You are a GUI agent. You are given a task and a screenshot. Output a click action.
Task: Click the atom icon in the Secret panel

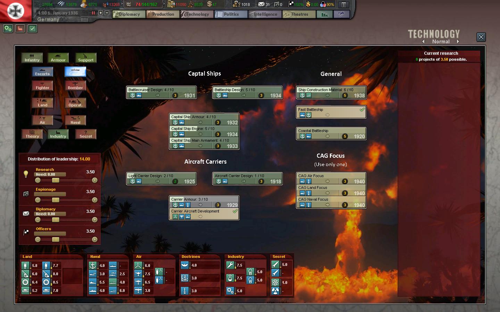pyautogui.click(x=275, y=282)
